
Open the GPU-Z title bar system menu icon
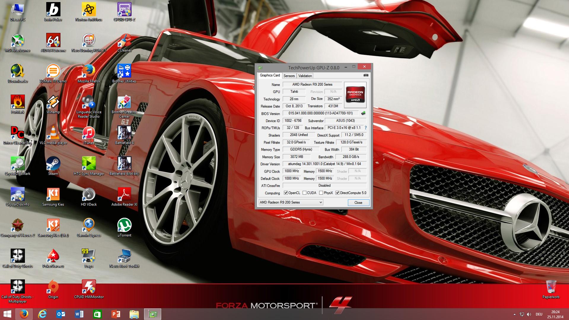coord(260,68)
